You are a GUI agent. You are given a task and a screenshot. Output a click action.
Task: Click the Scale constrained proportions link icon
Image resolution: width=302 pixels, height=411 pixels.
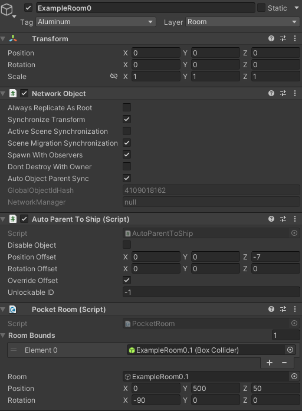click(x=114, y=76)
